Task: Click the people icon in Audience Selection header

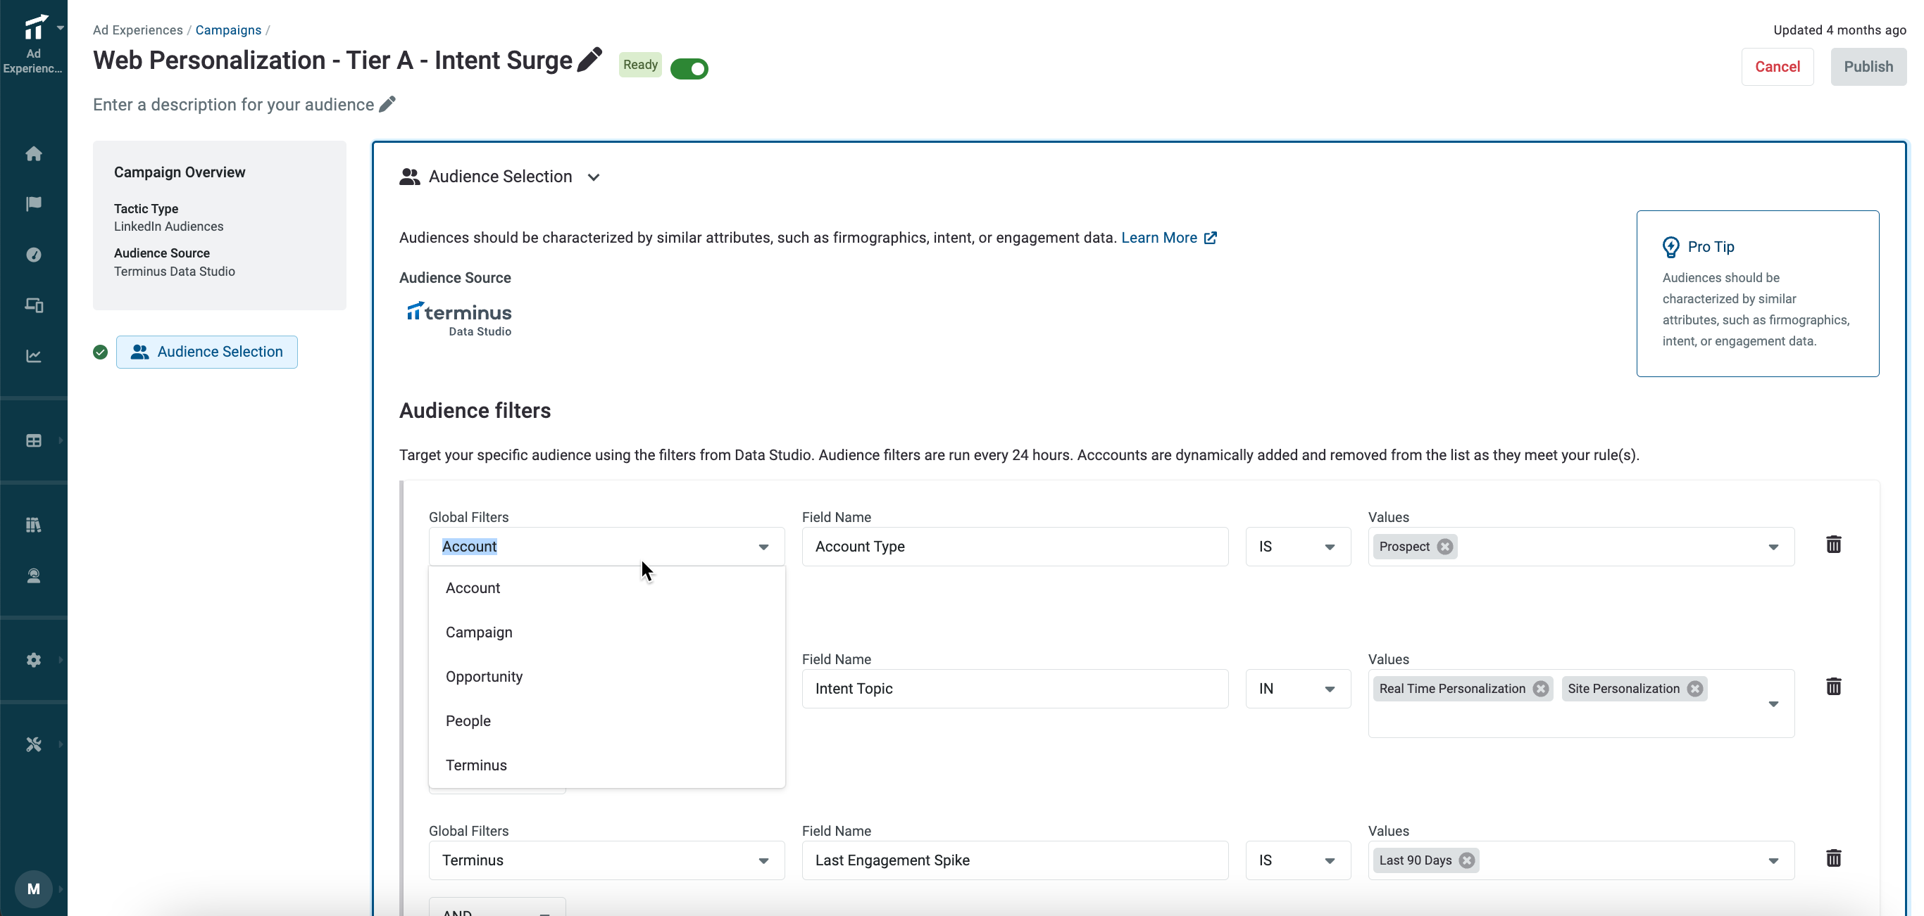Action: pos(409,177)
